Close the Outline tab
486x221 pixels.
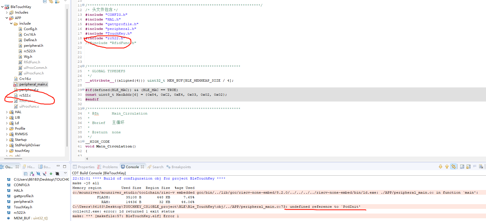(17, 167)
